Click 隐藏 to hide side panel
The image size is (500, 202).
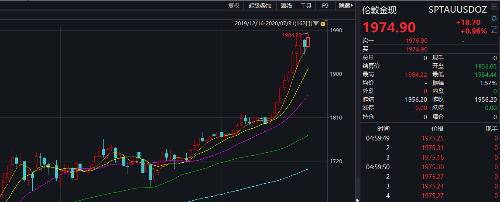coord(346,5)
